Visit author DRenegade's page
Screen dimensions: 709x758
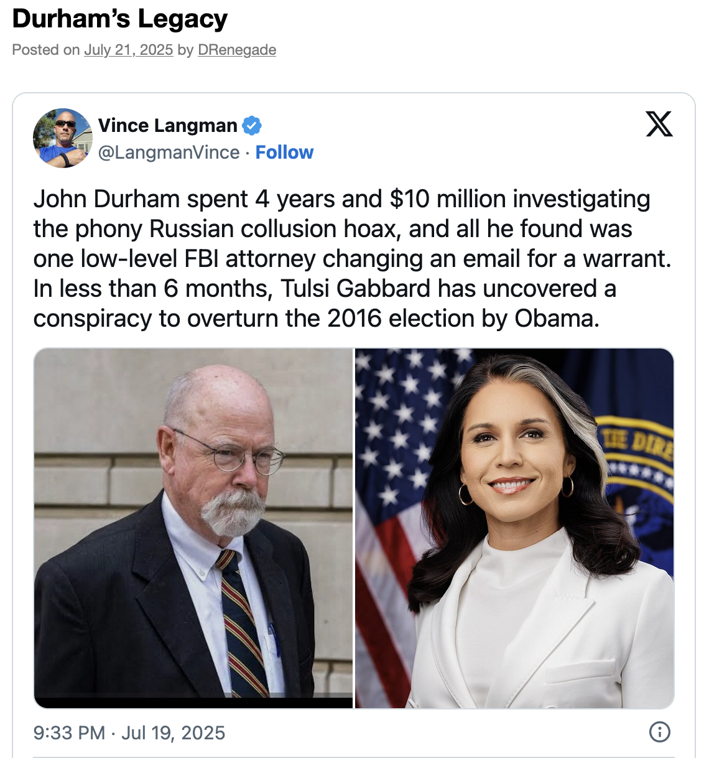point(236,50)
